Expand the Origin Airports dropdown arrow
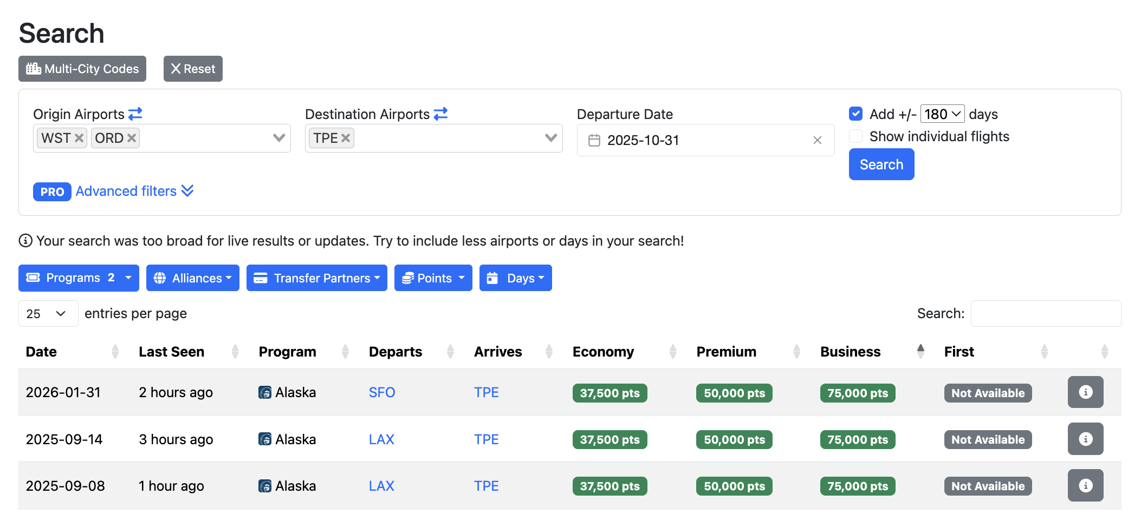This screenshot has width=1128, height=514. pyautogui.click(x=279, y=138)
